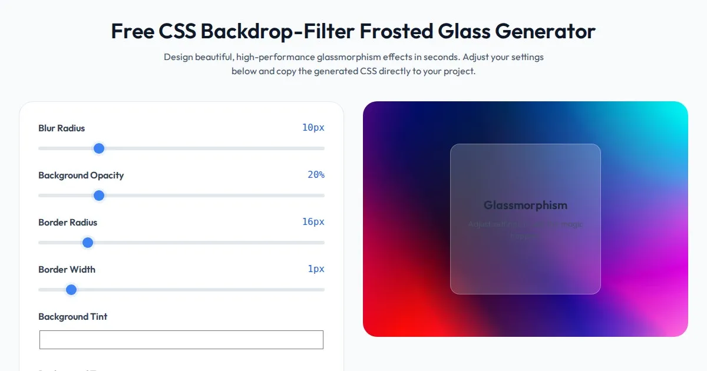The height and width of the screenshot is (371, 707).
Task: Click the Background Opacity slider handle
Action: tap(99, 196)
